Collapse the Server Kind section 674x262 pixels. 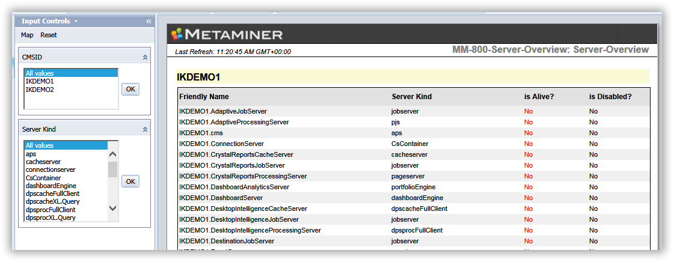pos(146,129)
